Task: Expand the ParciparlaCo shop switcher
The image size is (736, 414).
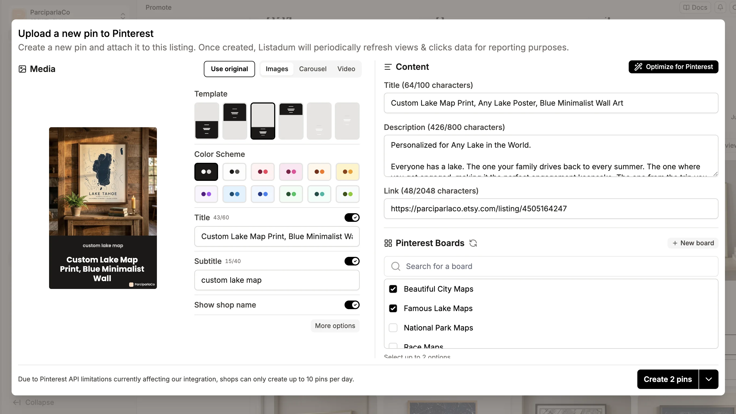Action: (123, 15)
